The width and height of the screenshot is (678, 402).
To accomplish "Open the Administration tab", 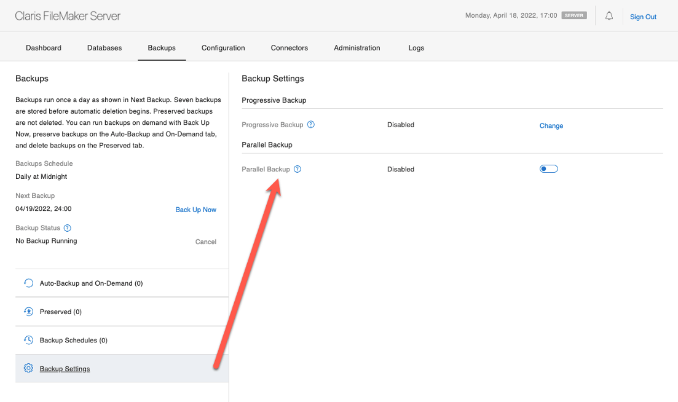I will 357,47.
